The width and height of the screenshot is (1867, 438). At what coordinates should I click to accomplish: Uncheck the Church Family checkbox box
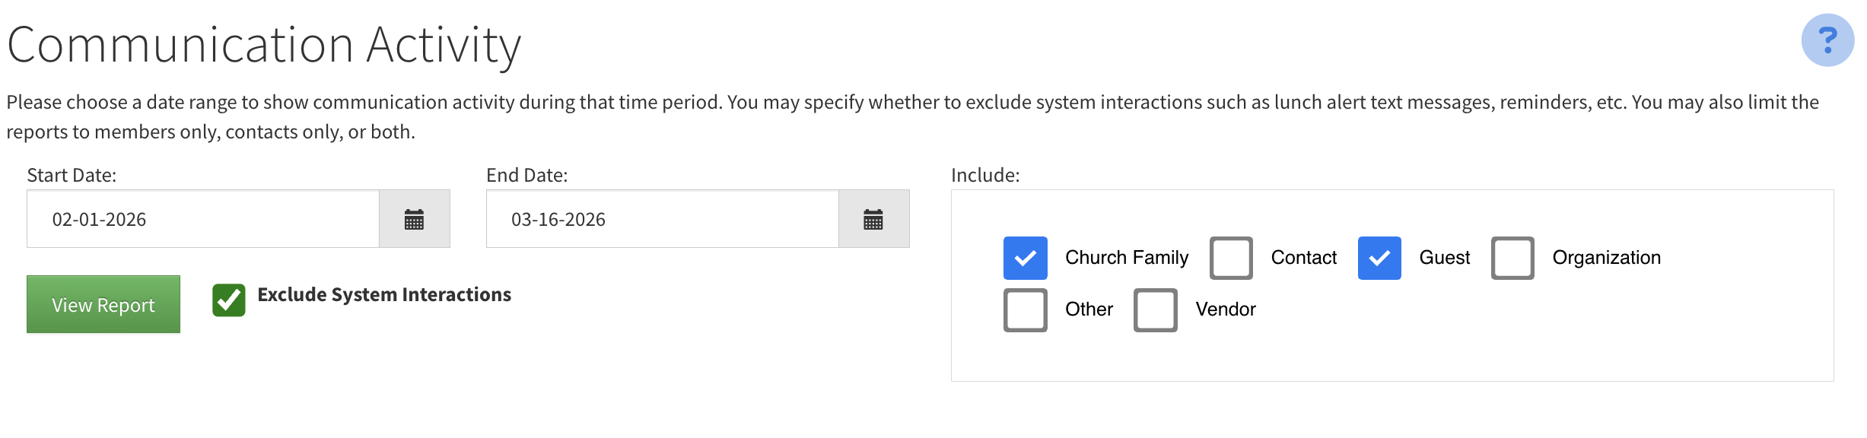coord(1025,259)
